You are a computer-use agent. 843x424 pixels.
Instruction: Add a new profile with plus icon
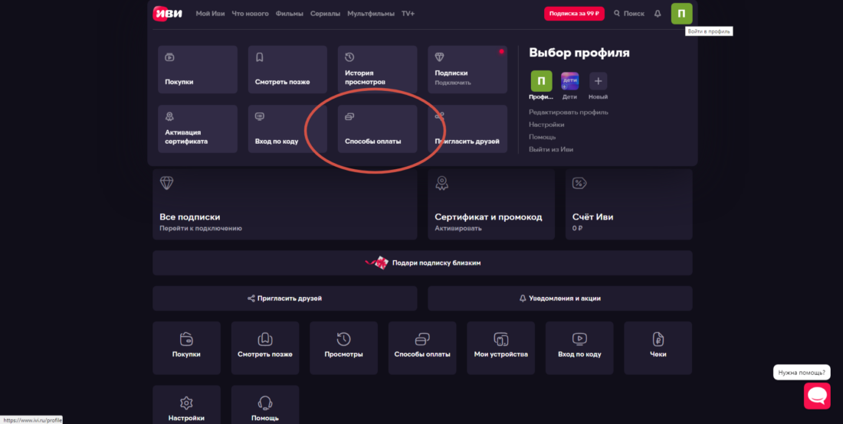tap(598, 81)
